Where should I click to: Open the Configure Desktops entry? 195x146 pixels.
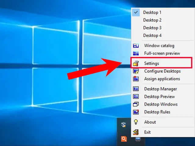pyautogui.click(x=162, y=71)
